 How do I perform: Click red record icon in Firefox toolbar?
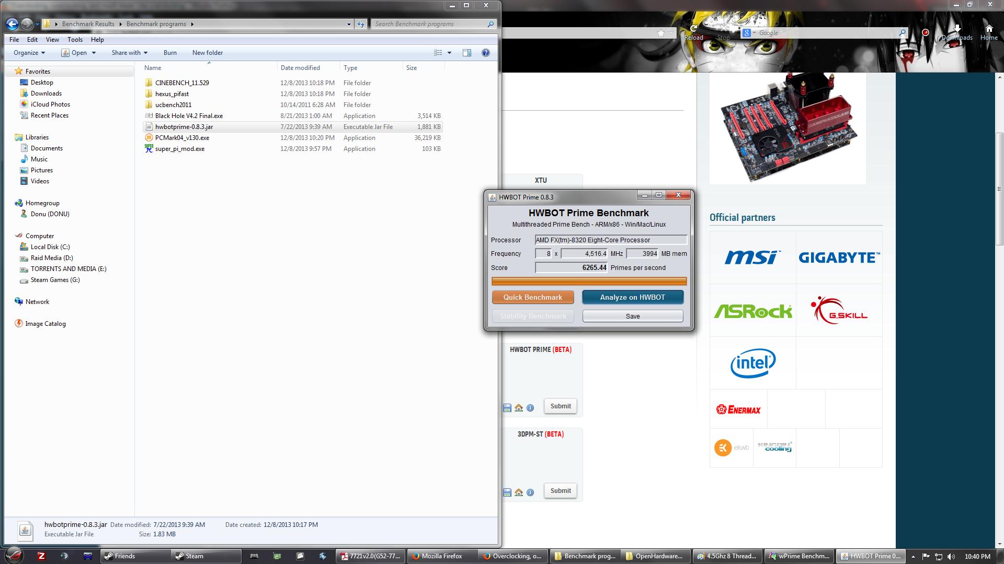[926, 32]
